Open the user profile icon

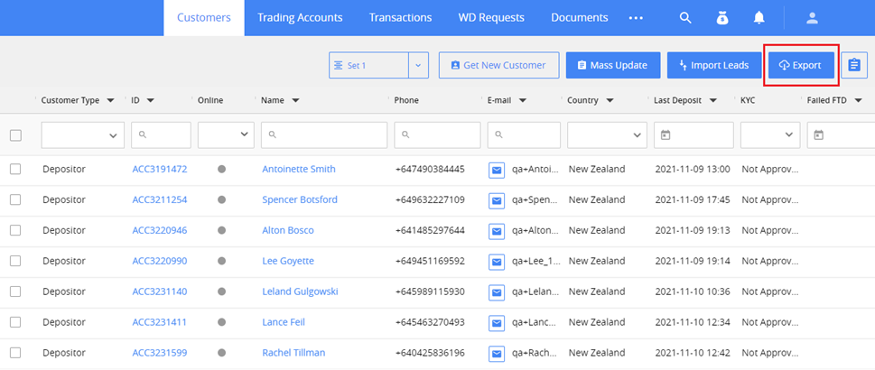click(x=812, y=17)
